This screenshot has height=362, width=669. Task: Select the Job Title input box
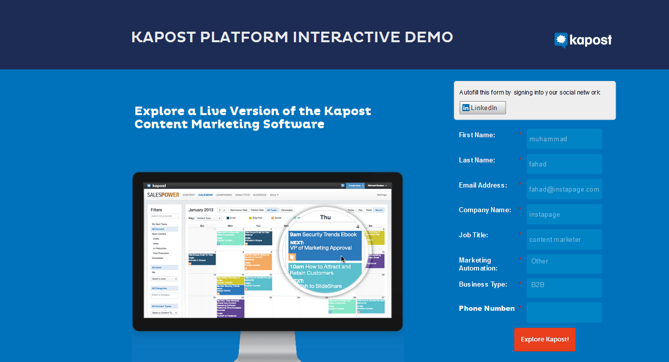(x=564, y=239)
